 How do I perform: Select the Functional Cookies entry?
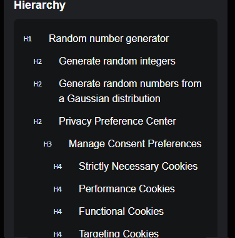pos(121,212)
